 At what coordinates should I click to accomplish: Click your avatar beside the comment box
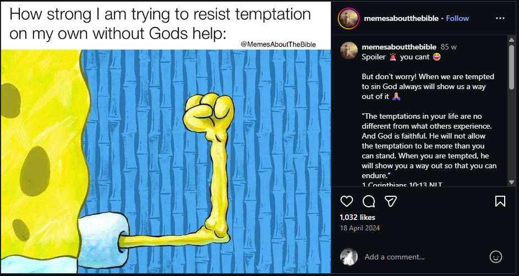coord(349,257)
